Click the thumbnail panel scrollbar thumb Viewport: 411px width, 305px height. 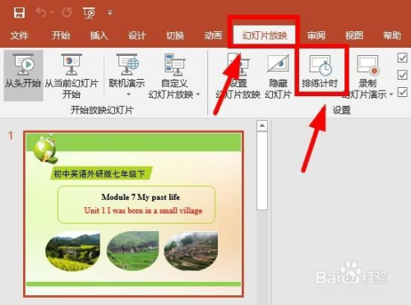tap(262, 171)
